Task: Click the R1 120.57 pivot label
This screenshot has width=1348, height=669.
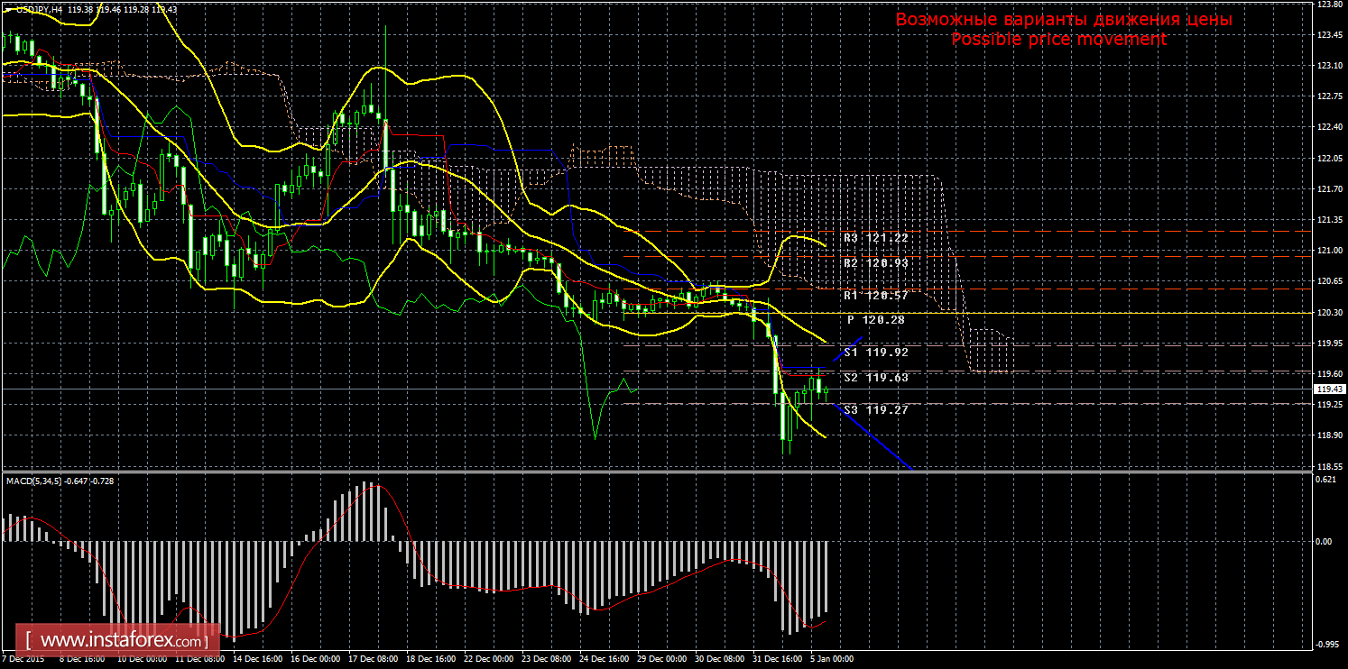Action: coord(874,295)
